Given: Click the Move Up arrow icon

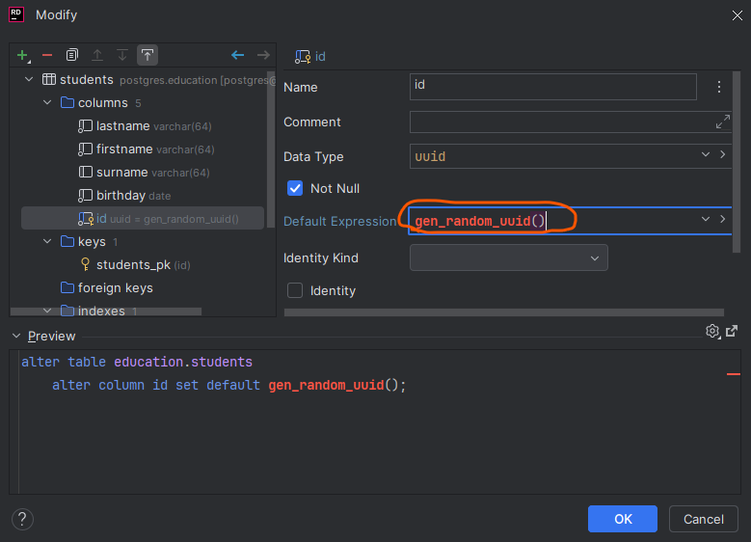Looking at the screenshot, I should tap(97, 55).
